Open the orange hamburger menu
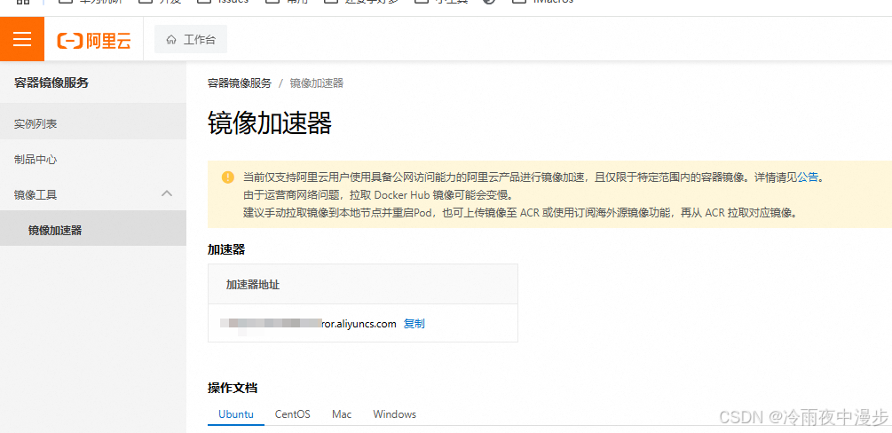This screenshot has height=433, width=892. (x=22, y=39)
